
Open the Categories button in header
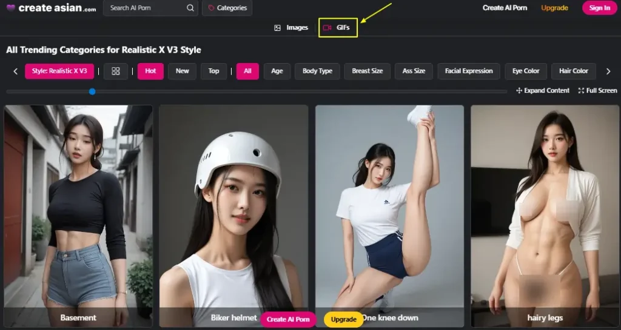(x=227, y=8)
